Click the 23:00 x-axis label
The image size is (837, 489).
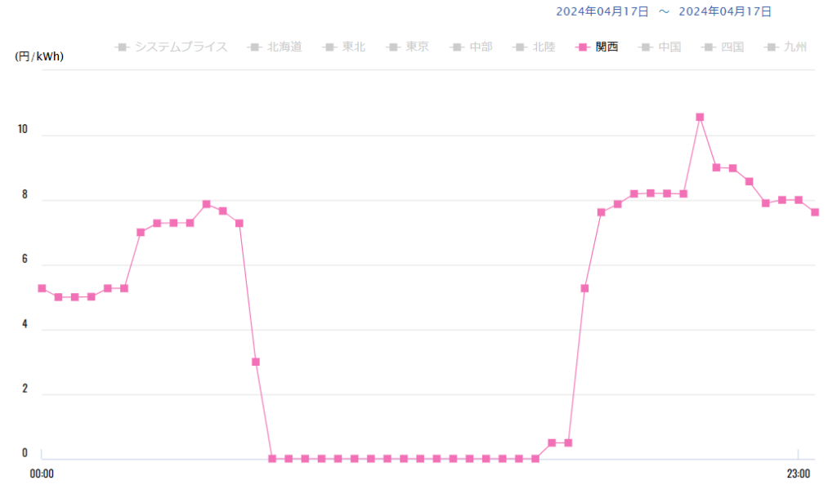click(799, 474)
